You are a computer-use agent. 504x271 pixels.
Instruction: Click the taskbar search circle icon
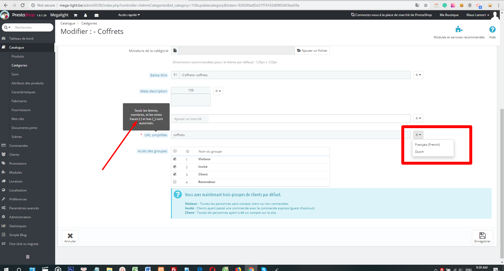[19, 269]
